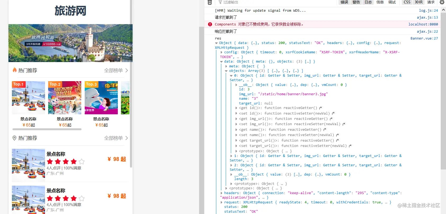Jump to definition of get id() reactiveGetter
This screenshot has height=214, width=446.
[x=321, y=108]
